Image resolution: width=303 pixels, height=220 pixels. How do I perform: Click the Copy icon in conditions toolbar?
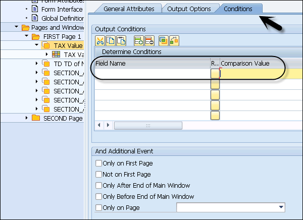(x=111, y=40)
